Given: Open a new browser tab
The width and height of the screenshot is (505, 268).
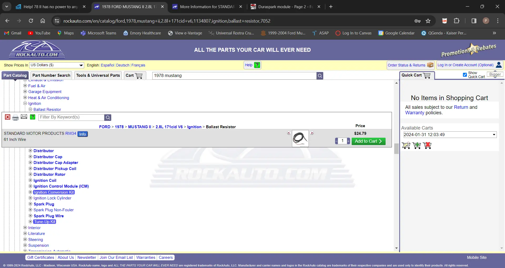Looking at the screenshot, I should click(x=331, y=7).
